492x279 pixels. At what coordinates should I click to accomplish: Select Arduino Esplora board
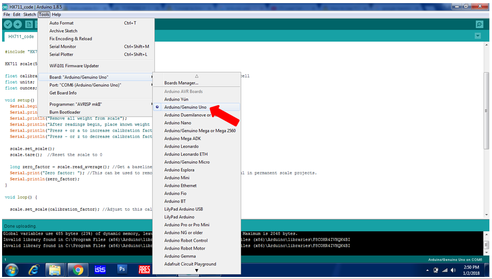click(197, 170)
